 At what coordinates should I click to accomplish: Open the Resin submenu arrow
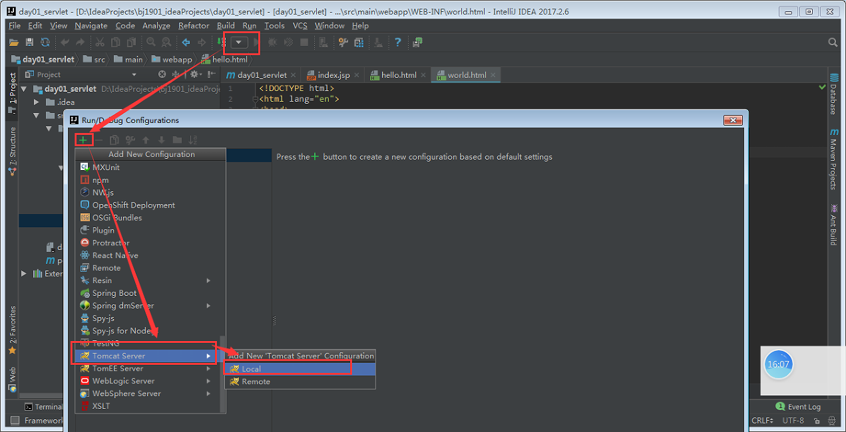coord(208,280)
